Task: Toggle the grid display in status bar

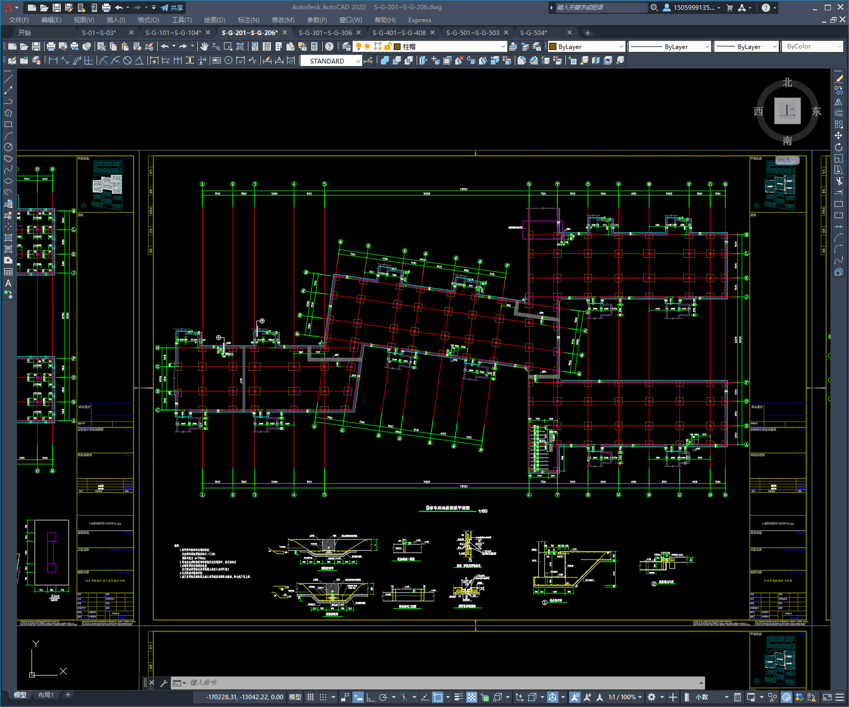Action: tap(310, 697)
